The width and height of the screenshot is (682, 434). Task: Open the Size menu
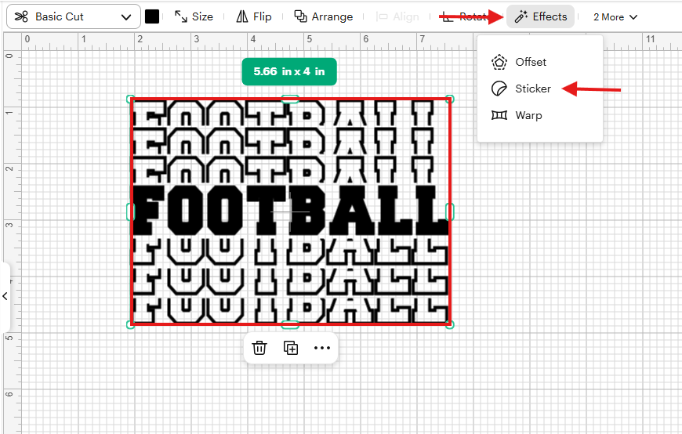pyautogui.click(x=194, y=17)
